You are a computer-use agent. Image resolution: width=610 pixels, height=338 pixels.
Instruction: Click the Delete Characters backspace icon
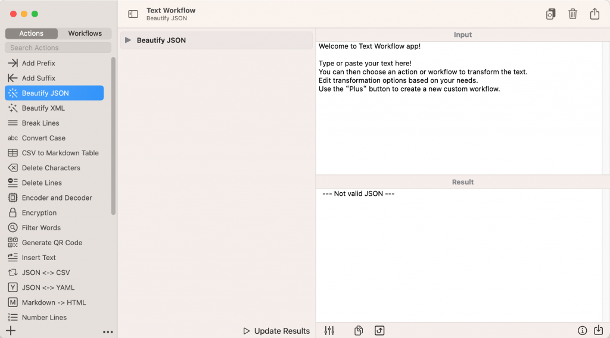13,168
